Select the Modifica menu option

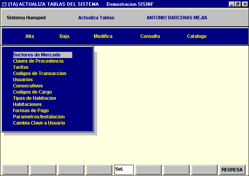103,36
